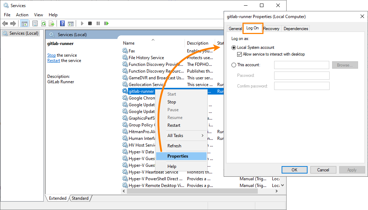Select the Stop Service toolbar icon
Viewport: 368px width, 210px height.
(90, 23)
